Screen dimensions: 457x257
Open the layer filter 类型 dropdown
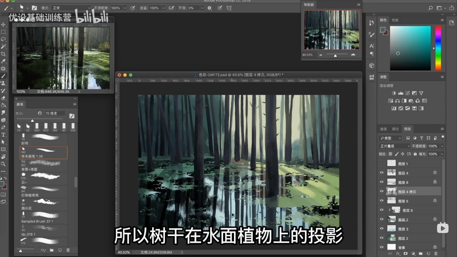click(390, 138)
